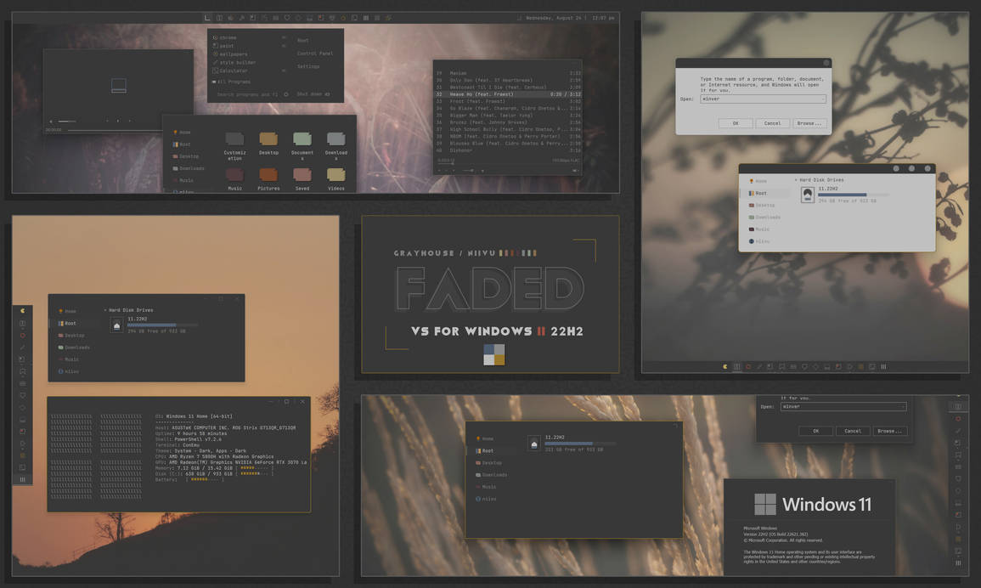Select Control Panel in the start menu

pyautogui.click(x=315, y=54)
